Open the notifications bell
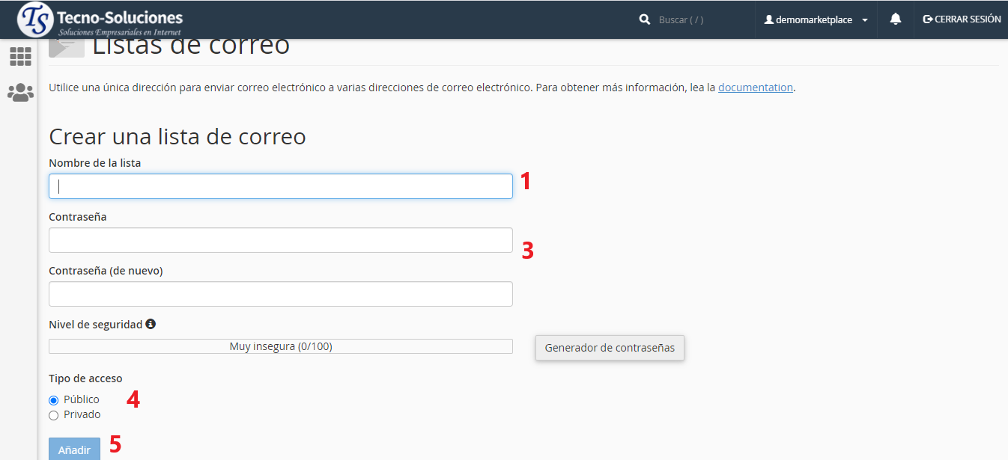Image resolution: width=1008 pixels, height=460 pixels. click(x=895, y=19)
